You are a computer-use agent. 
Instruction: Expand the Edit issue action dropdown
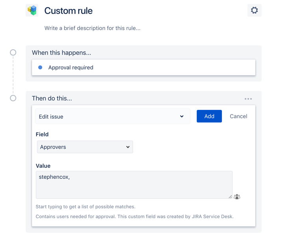tap(113, 117)
